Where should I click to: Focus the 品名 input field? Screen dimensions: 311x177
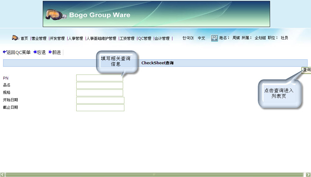point(100,85)
